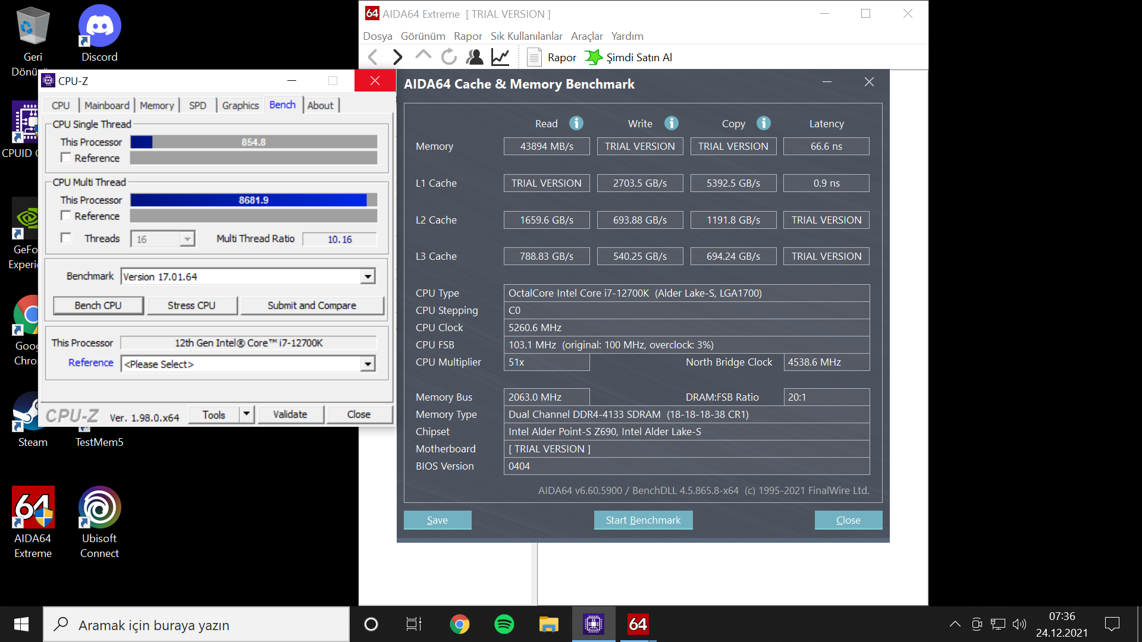Open the AIDA64 favorites user icon
Viewport: 1142px width, 642px height.
pyautogui.click(x=475, y=57)
